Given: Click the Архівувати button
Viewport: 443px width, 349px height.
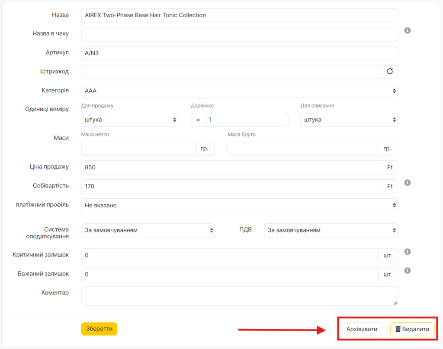Looking at the screenshot, I should pos(362,329).
